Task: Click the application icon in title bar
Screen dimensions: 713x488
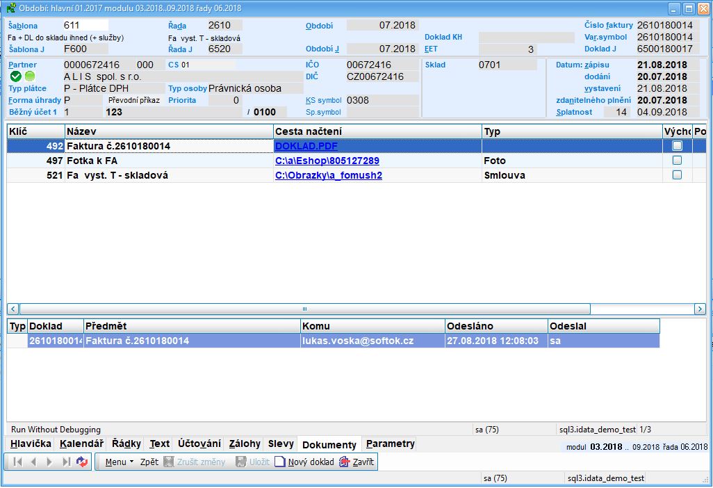Action: point(11,8)
